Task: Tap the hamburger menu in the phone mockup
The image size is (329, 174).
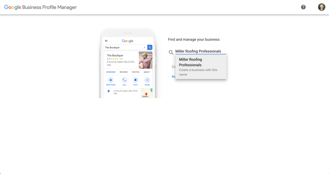Action: pyautogui.click(x=106, y=41)
